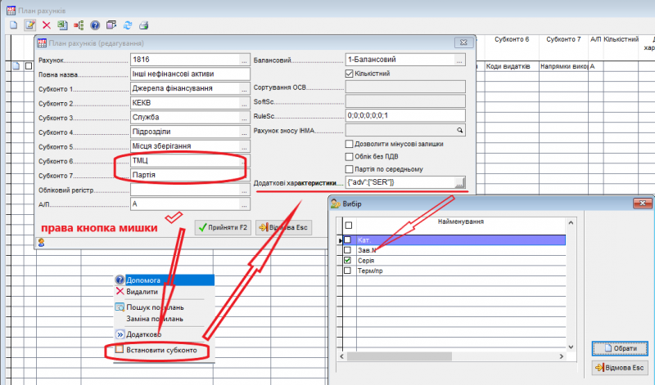Click the new record toolbar icon
This screenshot has width=655, height=385.
pyautogui.click(x=14, y=25)
